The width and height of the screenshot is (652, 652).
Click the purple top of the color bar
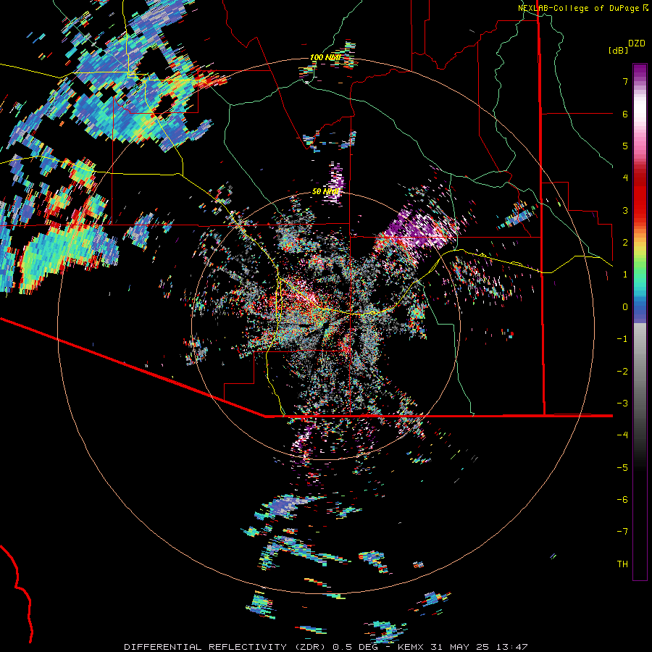point(640,71)
